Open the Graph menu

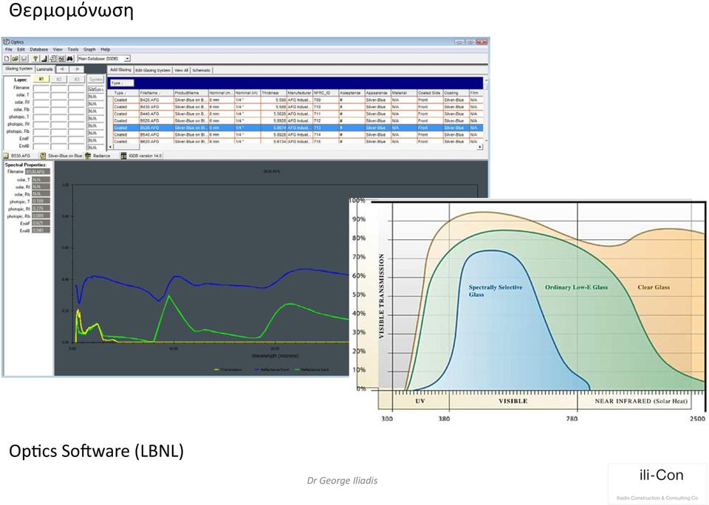(89, 49)
